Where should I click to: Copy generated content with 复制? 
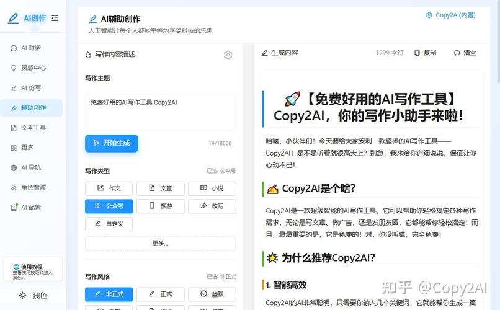click(x=425, y=53)
